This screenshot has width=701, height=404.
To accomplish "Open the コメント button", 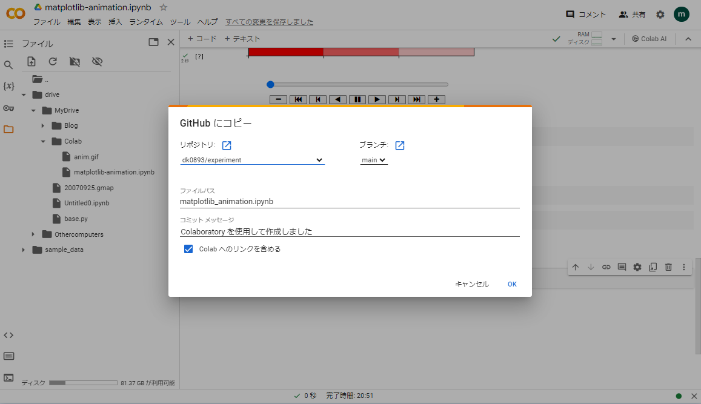I will 586,15.
